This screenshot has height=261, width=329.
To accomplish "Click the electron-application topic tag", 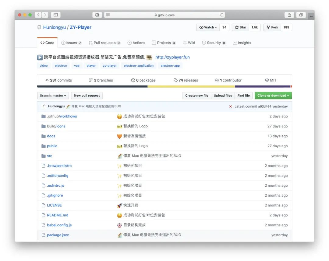I will [139, 66].
